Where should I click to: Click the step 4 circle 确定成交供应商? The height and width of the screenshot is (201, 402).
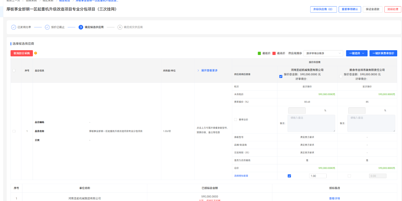pyautogui.click(x=120, y=27)
